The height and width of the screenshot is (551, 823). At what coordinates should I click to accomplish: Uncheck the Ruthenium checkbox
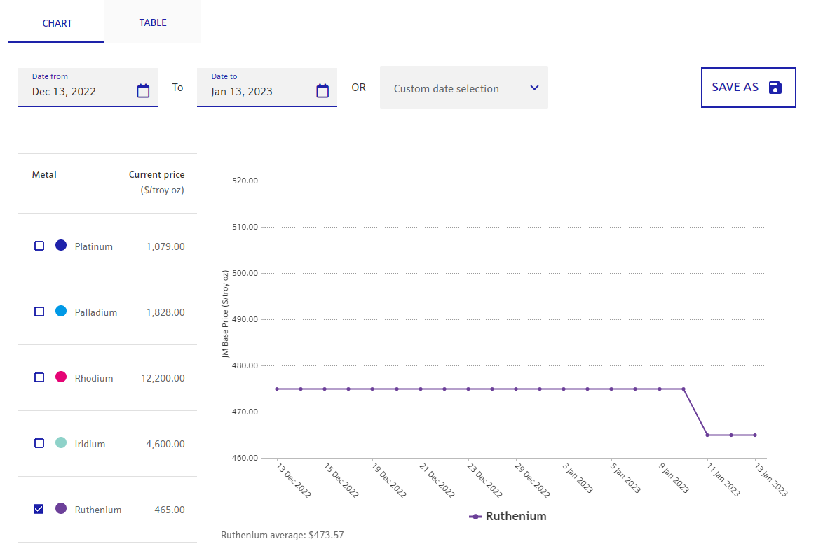coord(39,509)
